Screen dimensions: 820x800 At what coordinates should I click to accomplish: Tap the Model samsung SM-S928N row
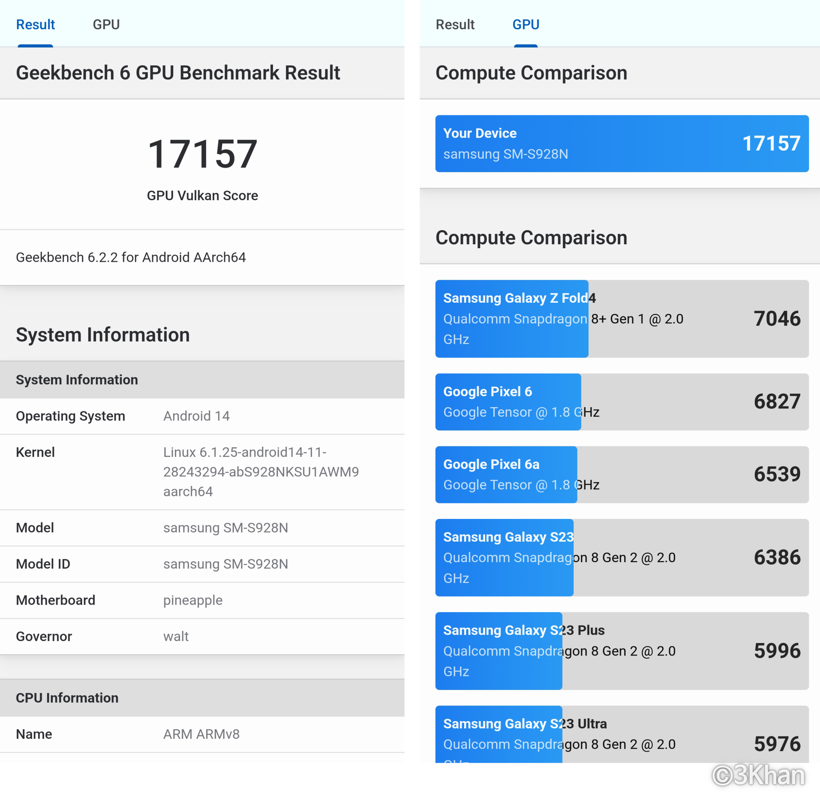click(202, 528)
